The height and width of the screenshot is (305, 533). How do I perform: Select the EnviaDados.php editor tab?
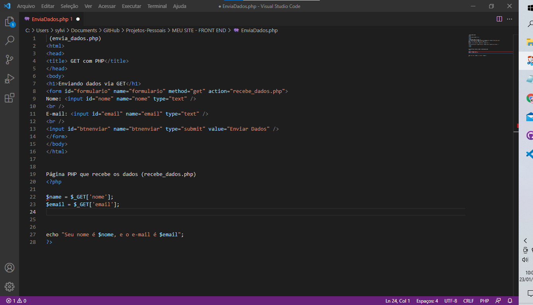click(x=52, y=19)
